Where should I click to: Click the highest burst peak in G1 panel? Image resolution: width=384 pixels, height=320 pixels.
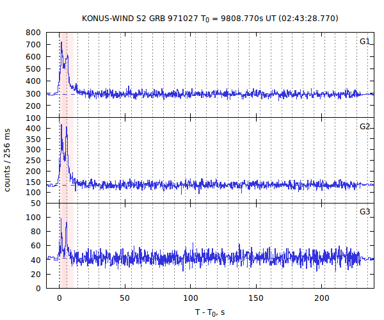[61, 42]
